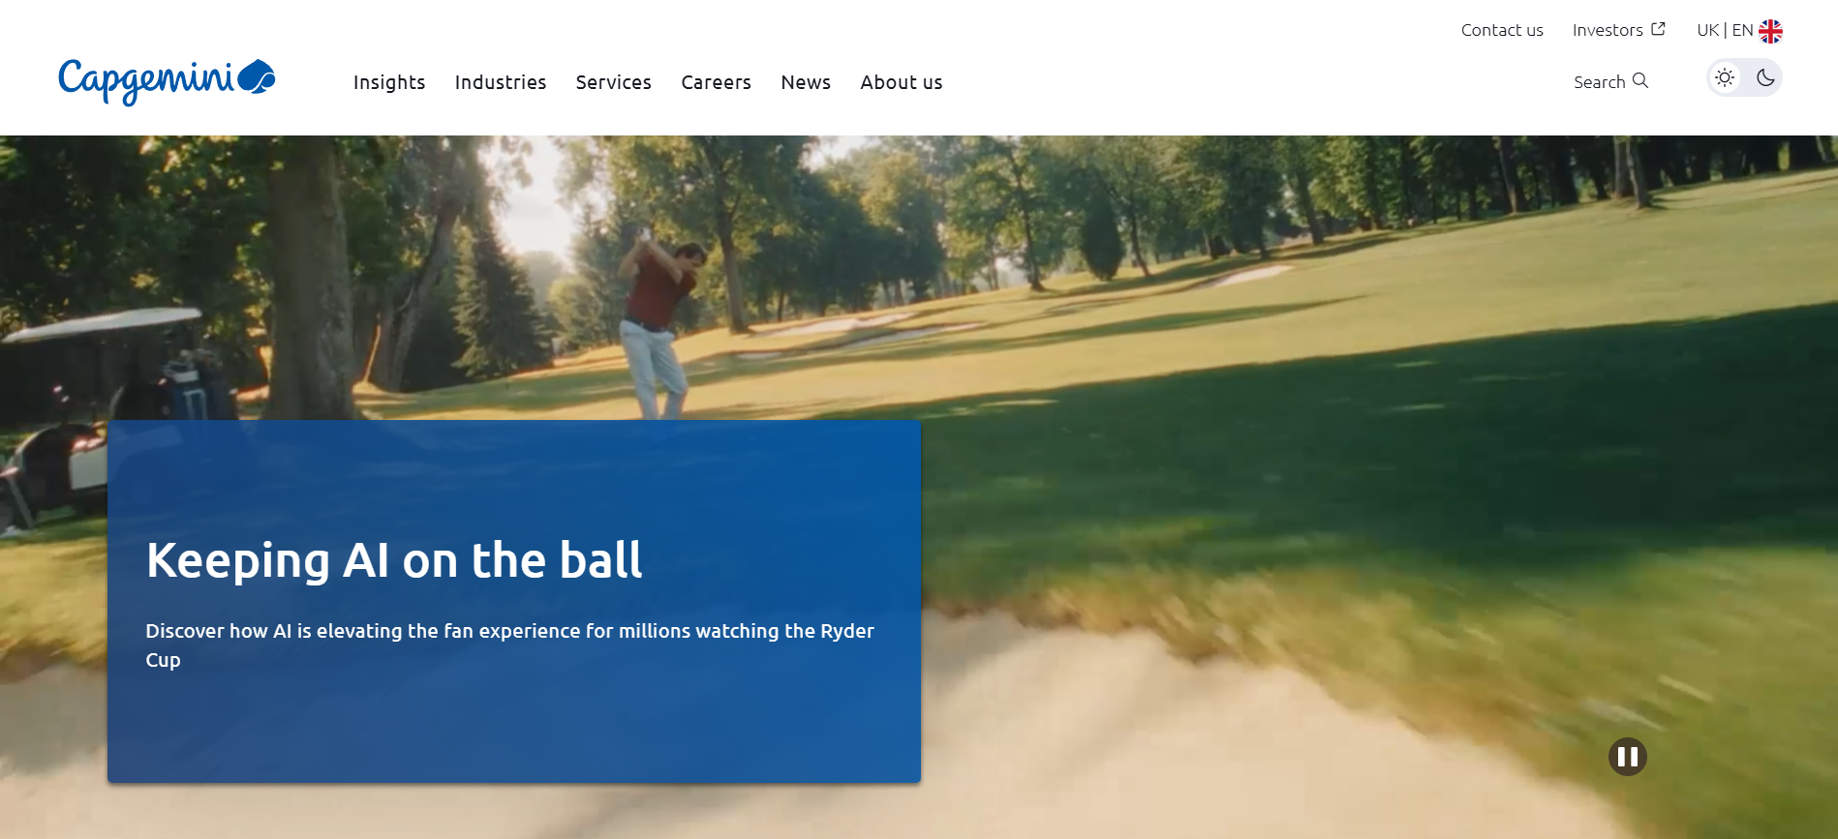
Task: Visit the Investors link
Action: (x=1608, y=30)
